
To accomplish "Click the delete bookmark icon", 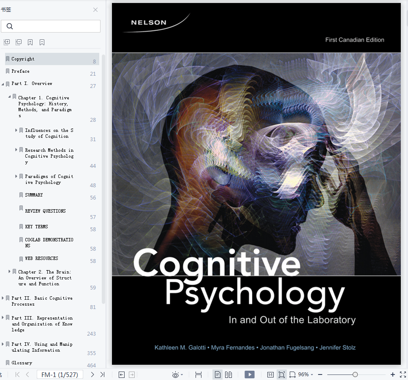I will pyautogui.click(x=42, y=42).
